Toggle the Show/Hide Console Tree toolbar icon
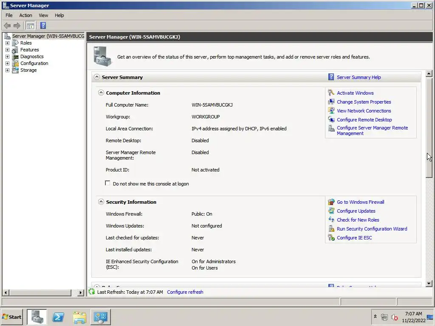 [31, 26]
